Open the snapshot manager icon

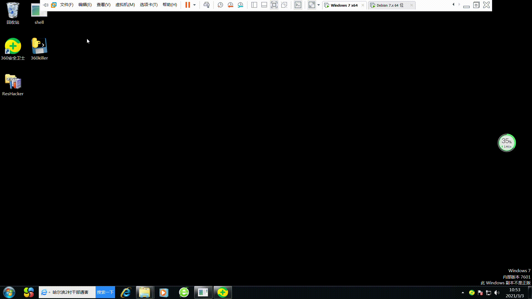(240, 5)
